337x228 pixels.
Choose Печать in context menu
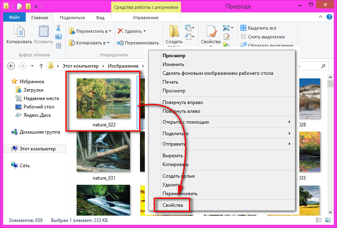(170, 82)
